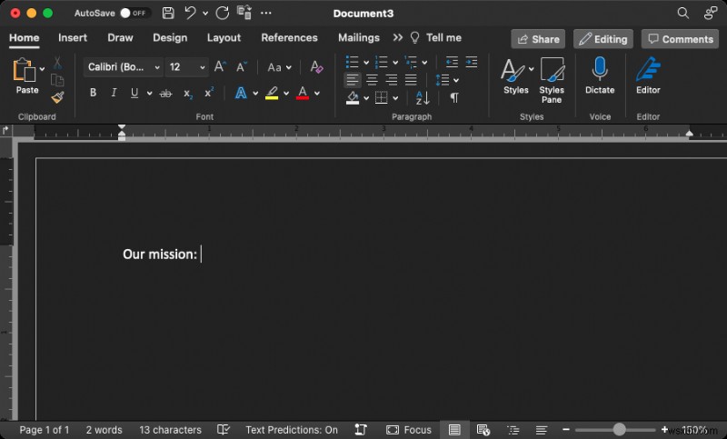
Task: Click the Paste clipboard icon
Action: point(25,70)
